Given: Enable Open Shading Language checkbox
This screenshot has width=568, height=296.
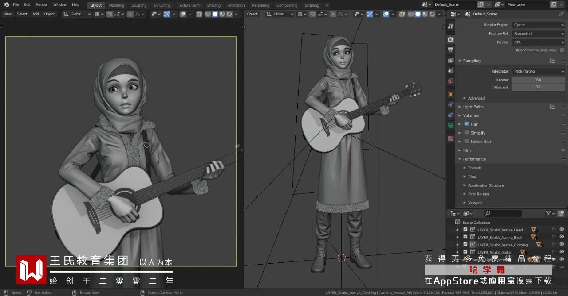Looking at the screenshot, I should point(562,50).
